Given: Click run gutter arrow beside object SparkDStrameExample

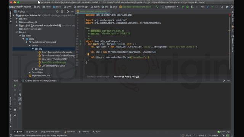Looking at the screenshot, I should (x=80, y=41).
